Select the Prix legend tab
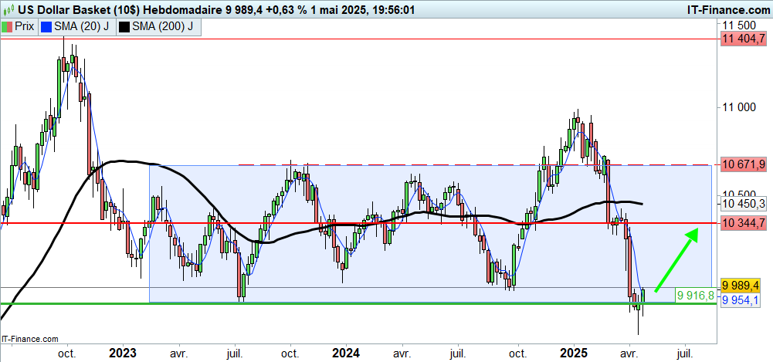Screen dimensions: 773x362 click(19, 26)
